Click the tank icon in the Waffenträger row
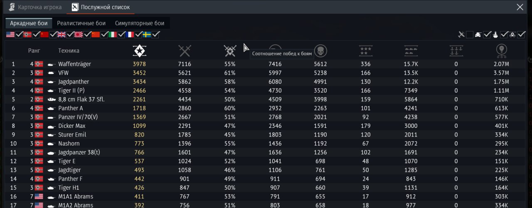The image size is (532, 208). 52,64
